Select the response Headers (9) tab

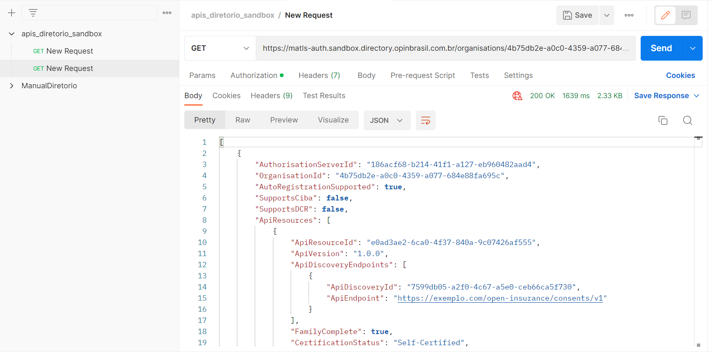pyautogui.click(x=272, y=96)
